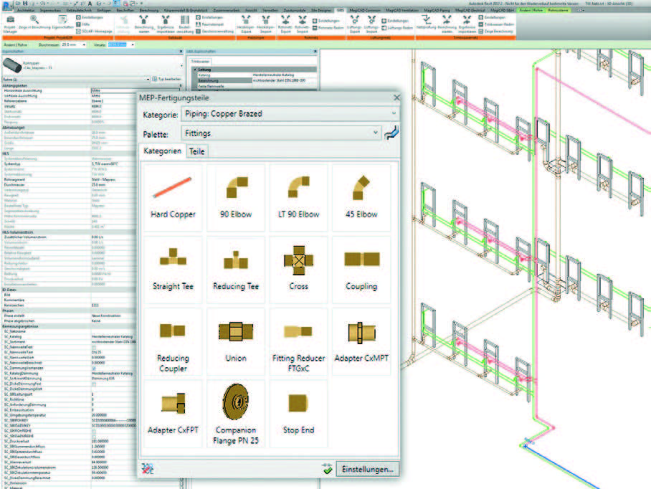Expand the Palette dropdown showing Fittings

pos(281,133)
